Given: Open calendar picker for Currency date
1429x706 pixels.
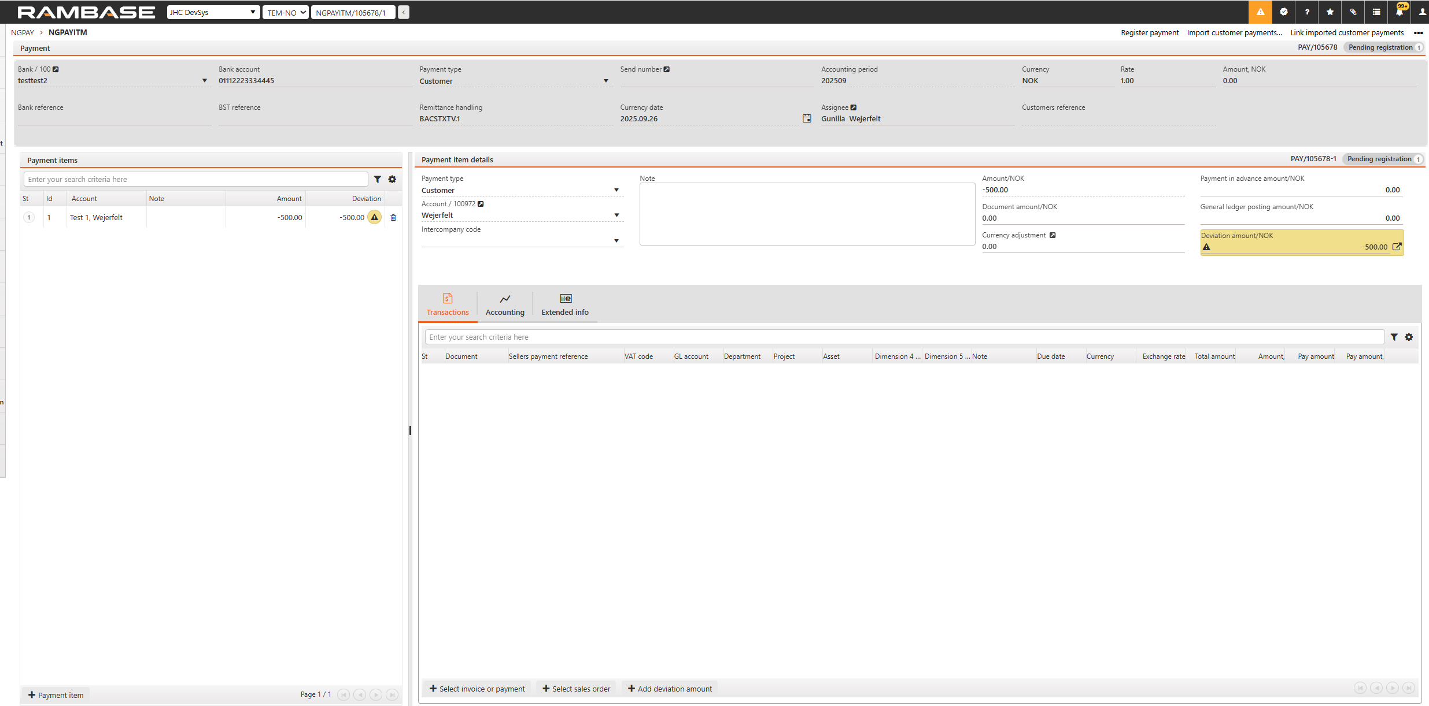Looking at the screenshot, I should (x=807, y=118).
